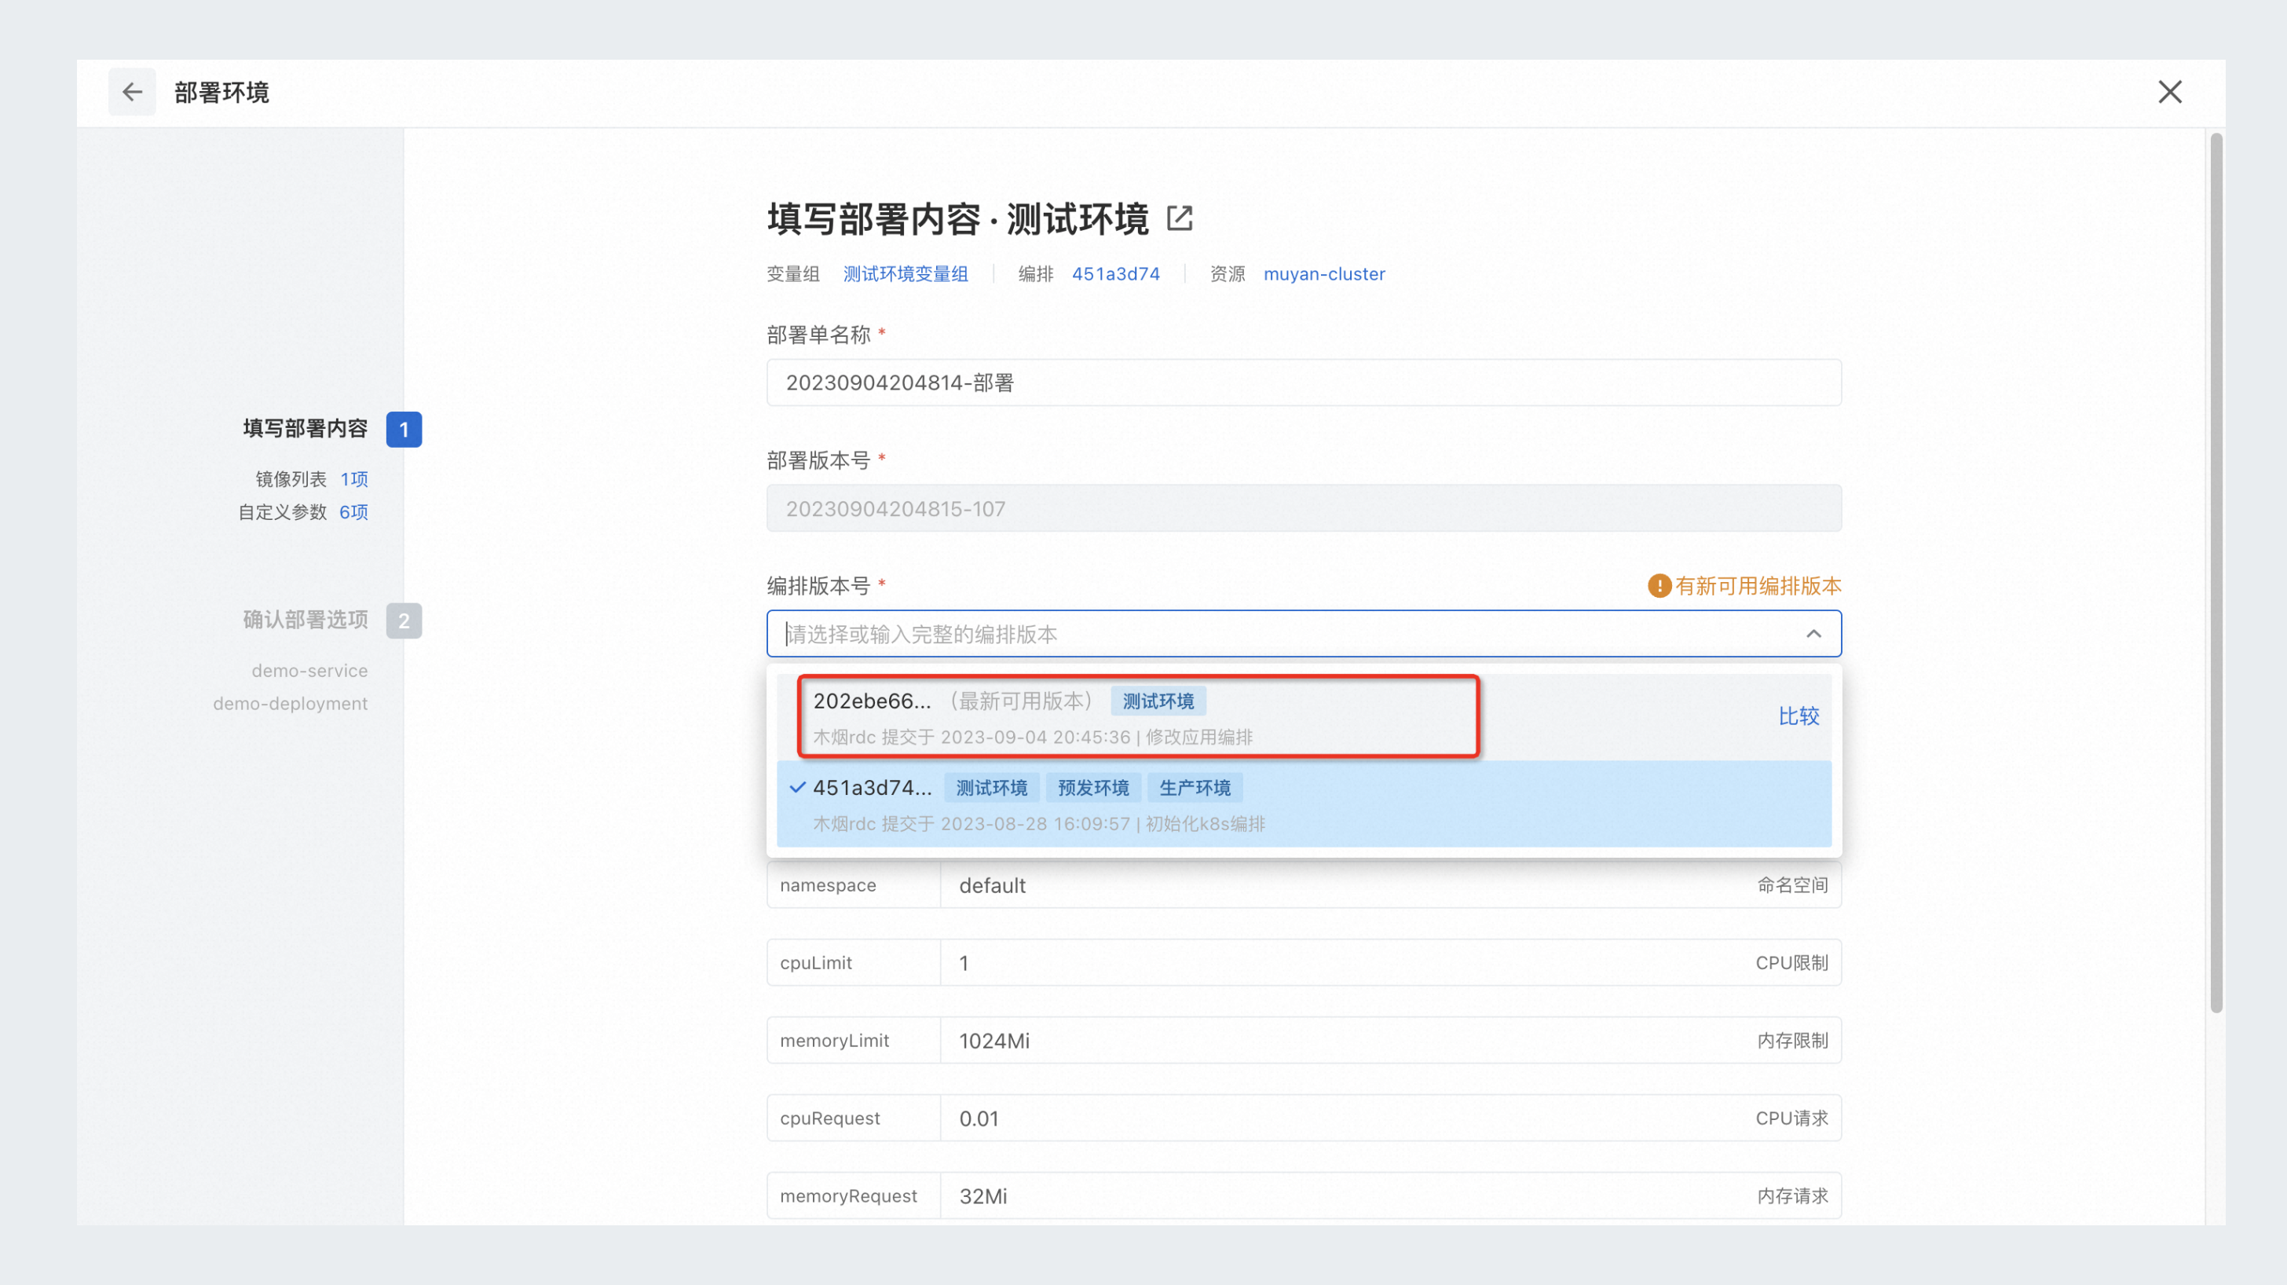Click the CPU请求 label in cpuRequest row
The height and width of the screenshot is (1285, 2287).
[x=1791, y=1119]
